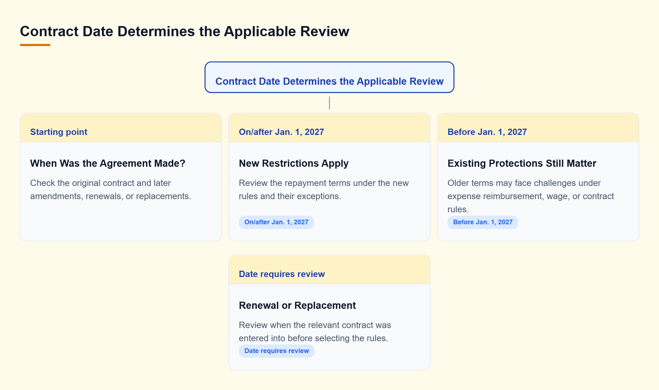Viewport: 659px width, 390px height.
Task: Click the 'Date requires review' card header
Action: [329, 270]
